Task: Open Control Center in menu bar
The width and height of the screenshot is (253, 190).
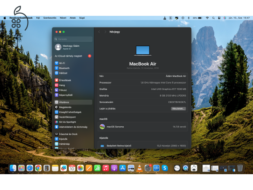Action: pyautogui.click(x=219, y=18)
